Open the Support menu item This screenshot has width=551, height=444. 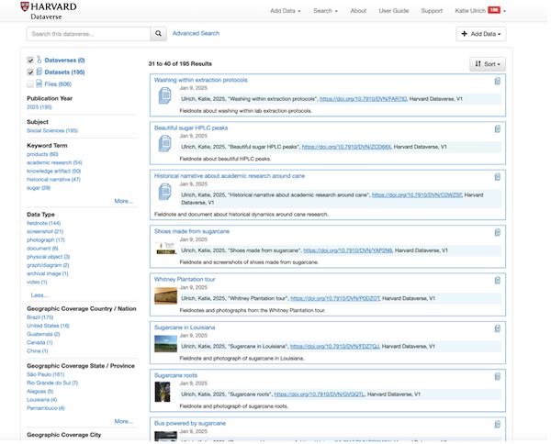[x=432, y=11]
